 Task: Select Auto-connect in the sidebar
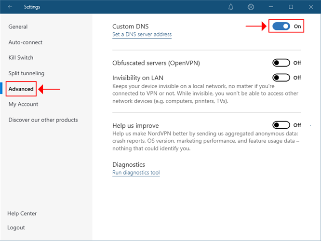25,42
